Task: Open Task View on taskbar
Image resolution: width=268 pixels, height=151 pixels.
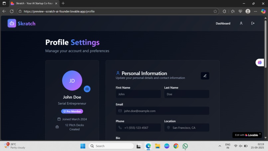Action: point(139,146)
